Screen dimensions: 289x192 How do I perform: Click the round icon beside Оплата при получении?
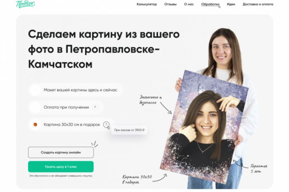tap(35, 107)
